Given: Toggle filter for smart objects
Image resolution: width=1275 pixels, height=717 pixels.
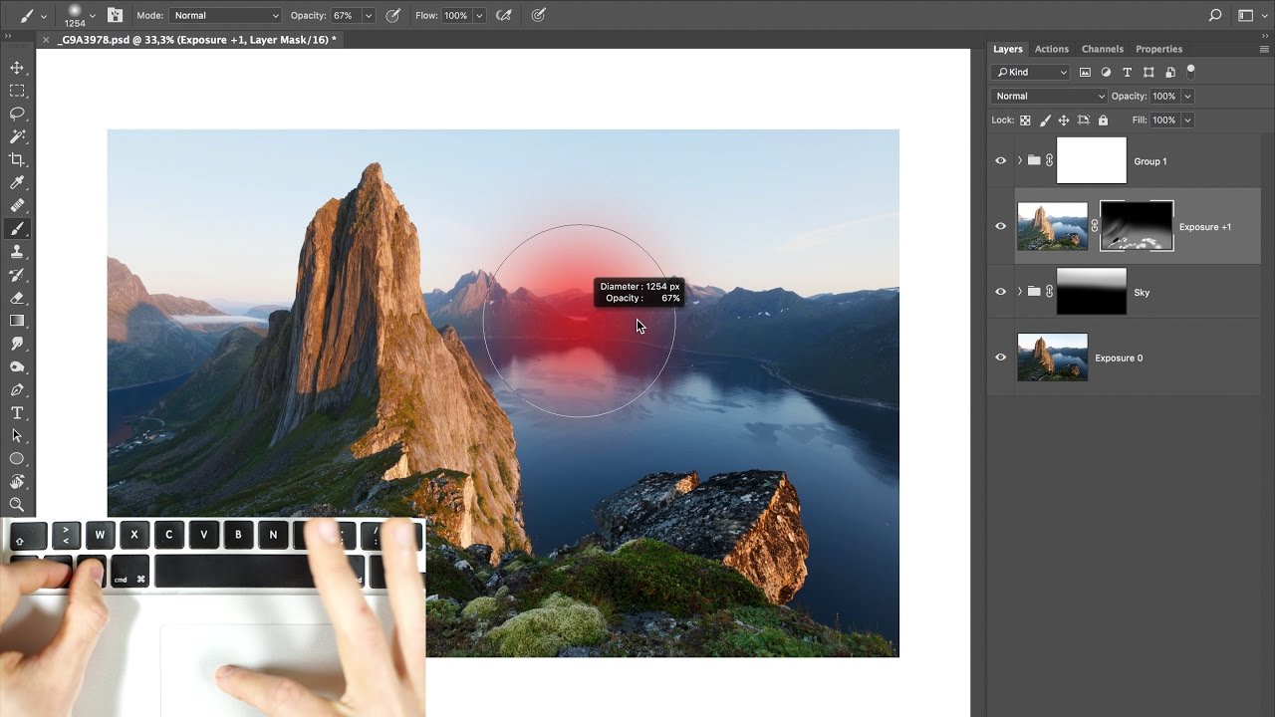Looking at the screenshot, I should (x=1169, y=73).
